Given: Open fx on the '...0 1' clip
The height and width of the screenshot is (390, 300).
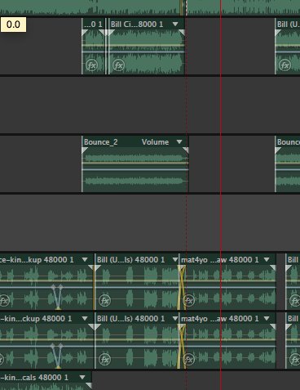Looking at the screenshot, I should (x=91, y=65).
